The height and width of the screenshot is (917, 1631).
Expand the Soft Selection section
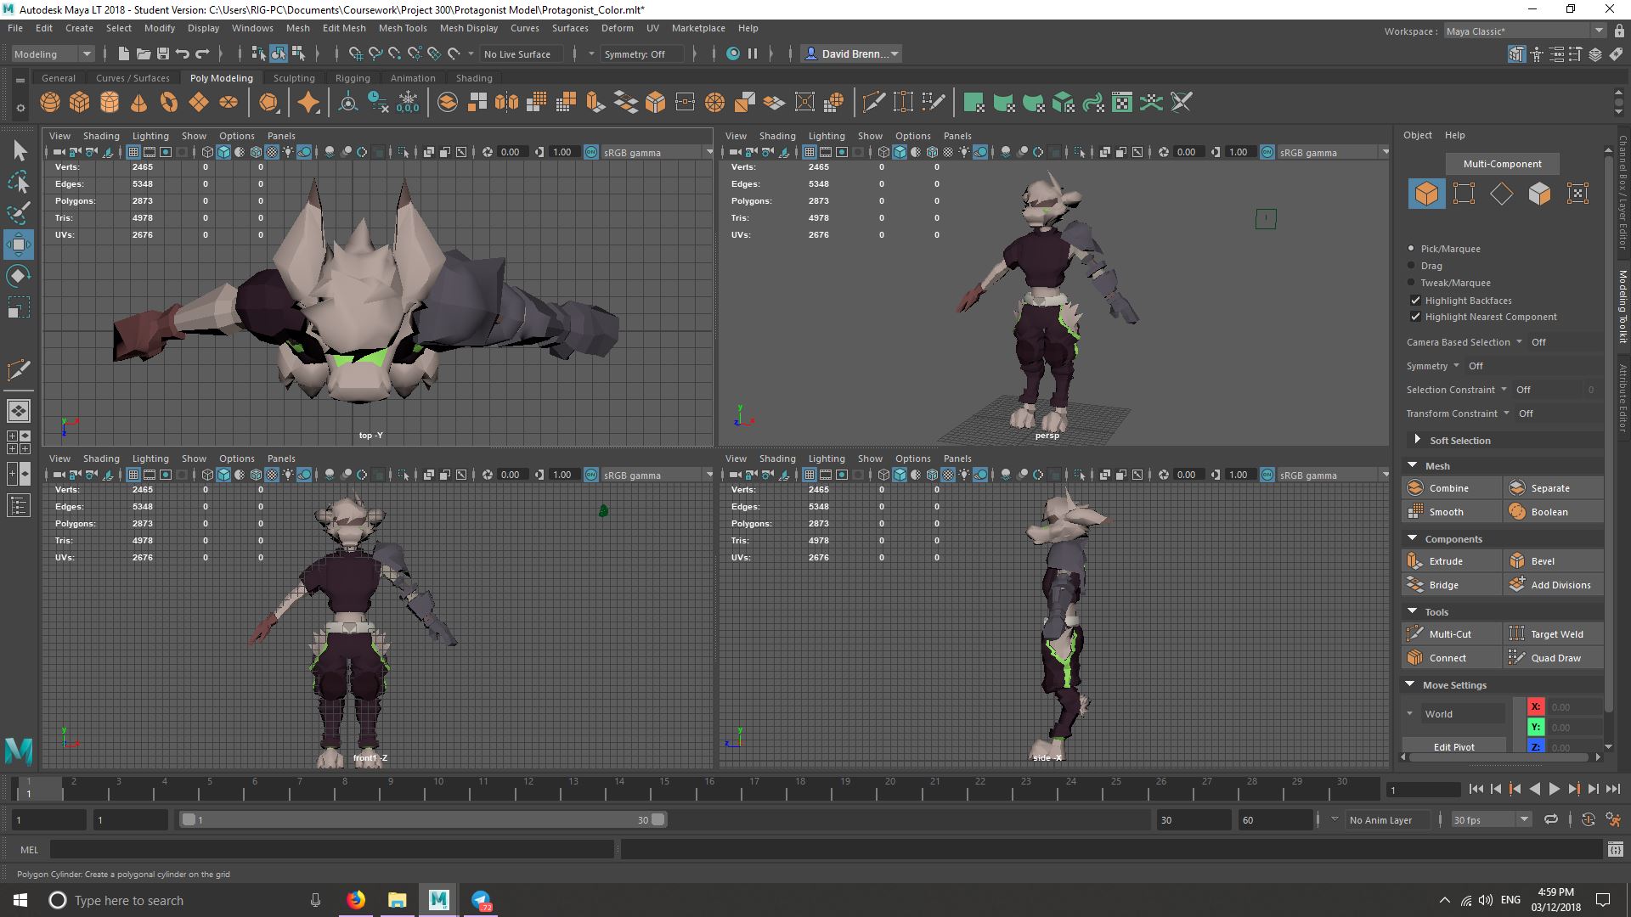tap(1417, 440)
